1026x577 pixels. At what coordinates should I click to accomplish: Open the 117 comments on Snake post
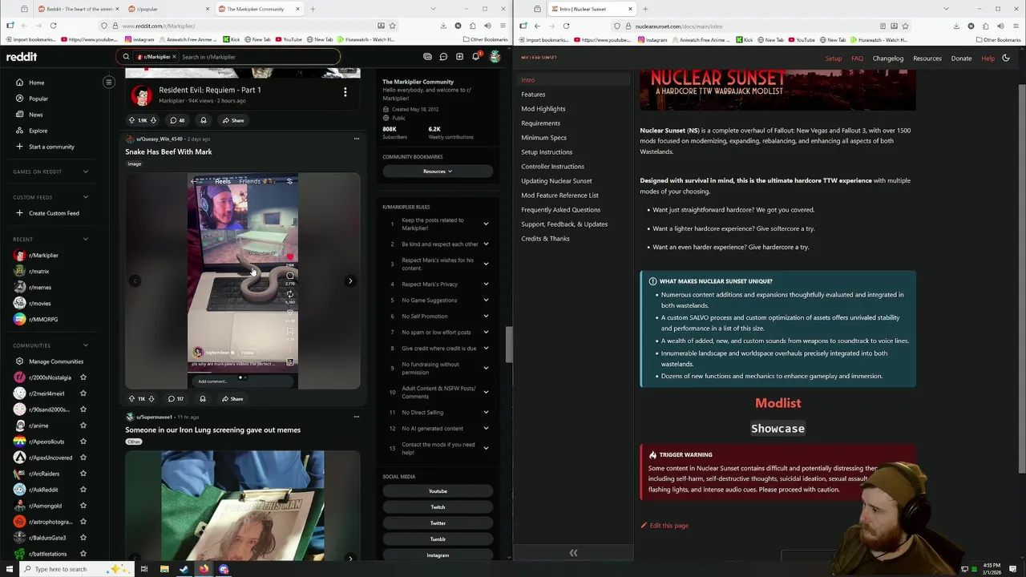(176, 398)
